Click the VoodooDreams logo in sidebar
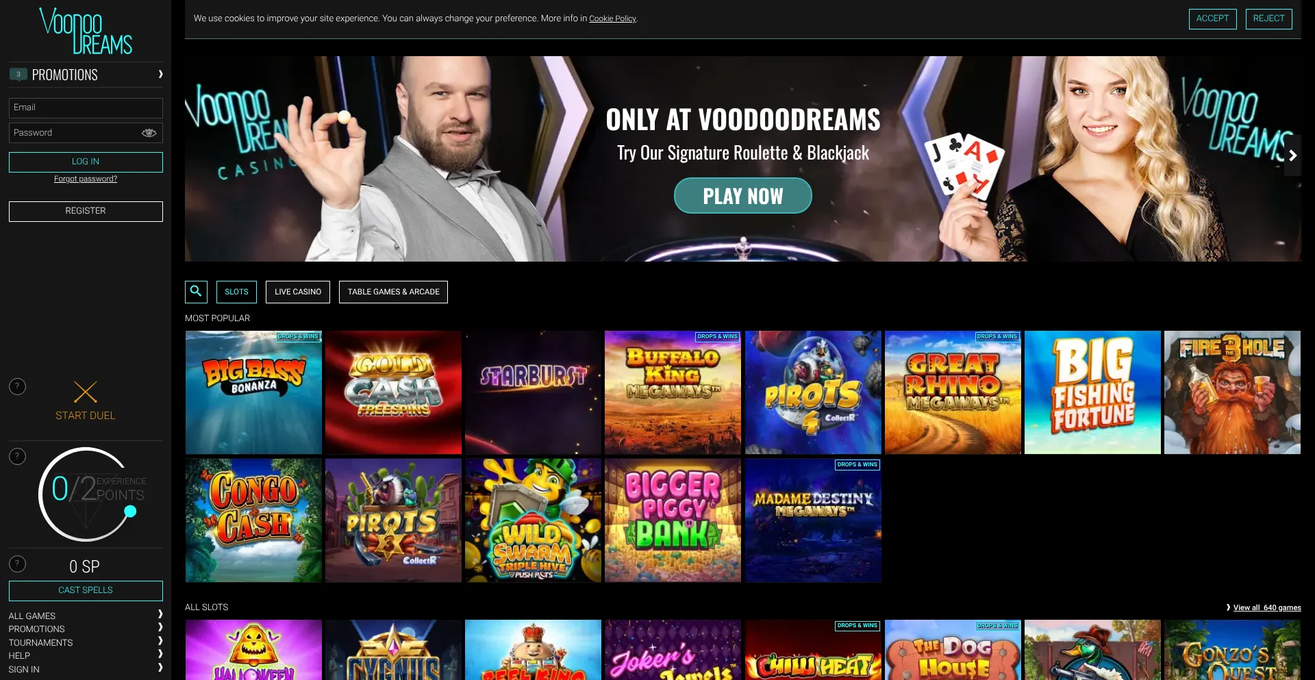The height and width of the screenshot is (680, 1315). tap(86, 31)
